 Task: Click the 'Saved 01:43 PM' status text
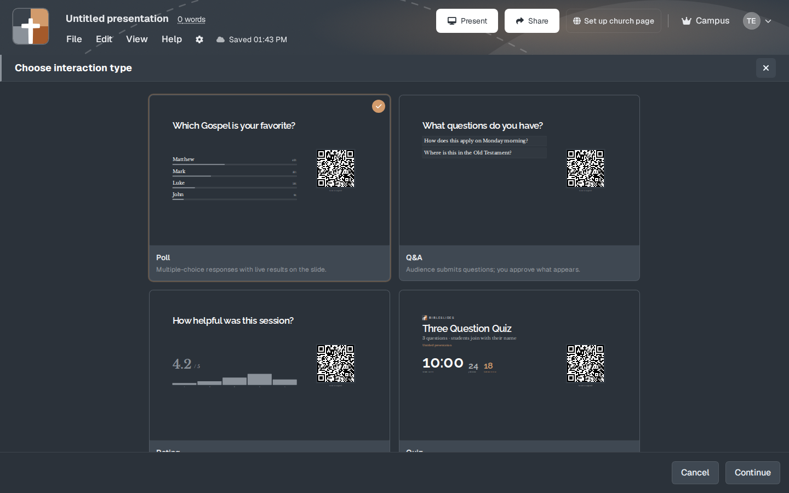pos(258,39)
